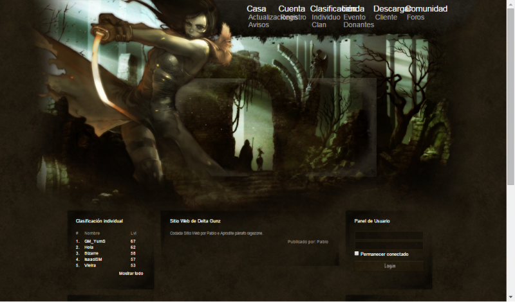This screenshot has width=515, height=302.
Task: Open the Descarga menu item
Action: (x=392, y=9)
